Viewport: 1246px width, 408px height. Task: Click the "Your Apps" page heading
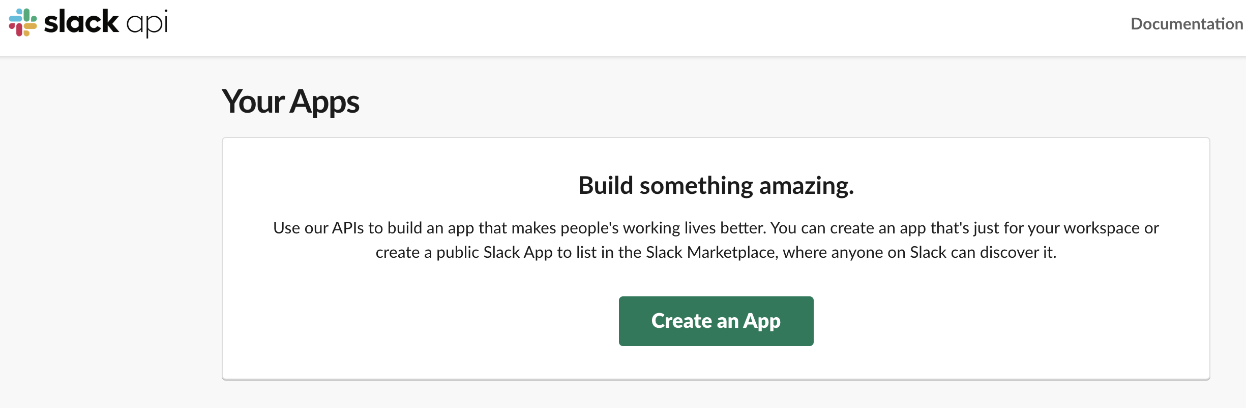[290, 101]
